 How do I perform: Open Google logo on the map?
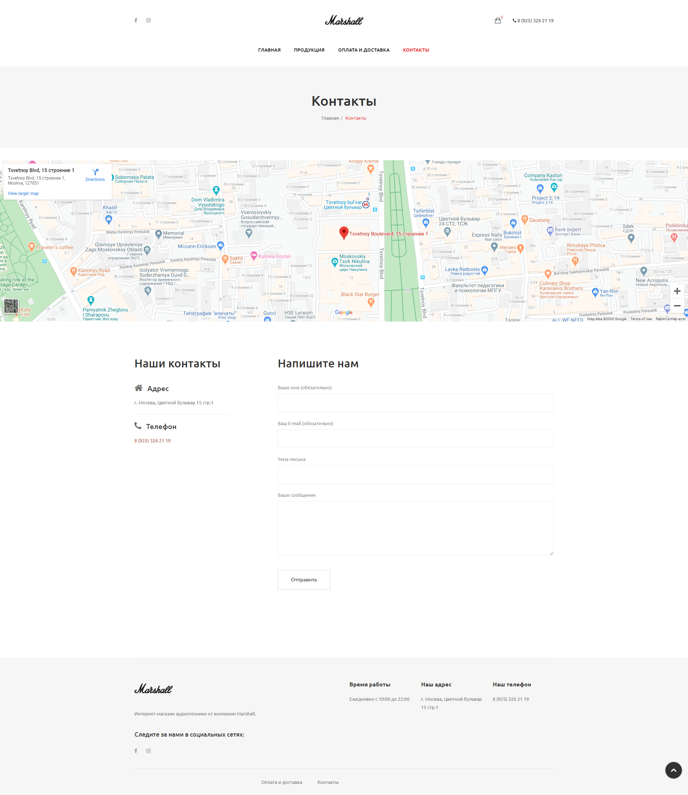(344, 313)
